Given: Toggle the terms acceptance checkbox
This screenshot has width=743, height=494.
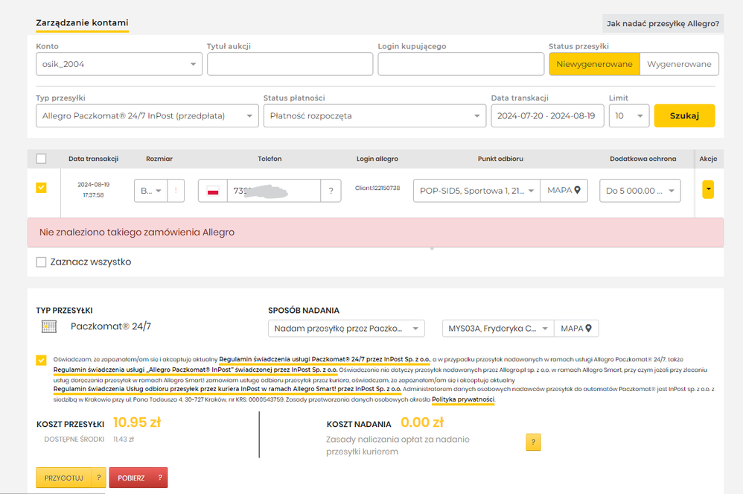Looking at the screenshot, I should [x=41, y=361].
